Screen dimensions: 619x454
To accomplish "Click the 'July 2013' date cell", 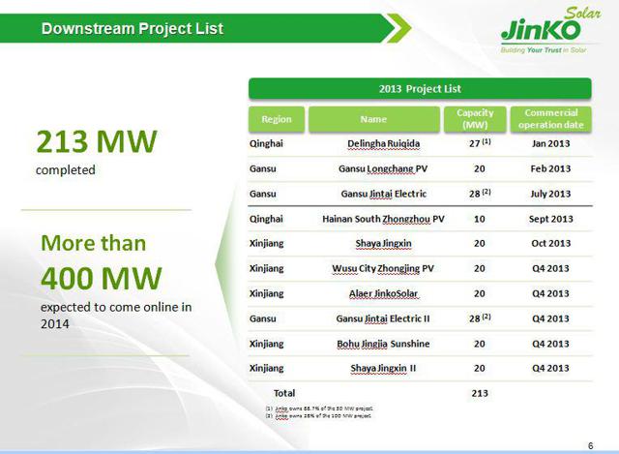I will pyautogui.click(x=550, y=194).
